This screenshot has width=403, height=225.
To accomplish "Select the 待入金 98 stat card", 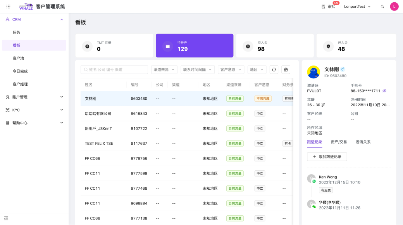I will click(x=275, y=45).
